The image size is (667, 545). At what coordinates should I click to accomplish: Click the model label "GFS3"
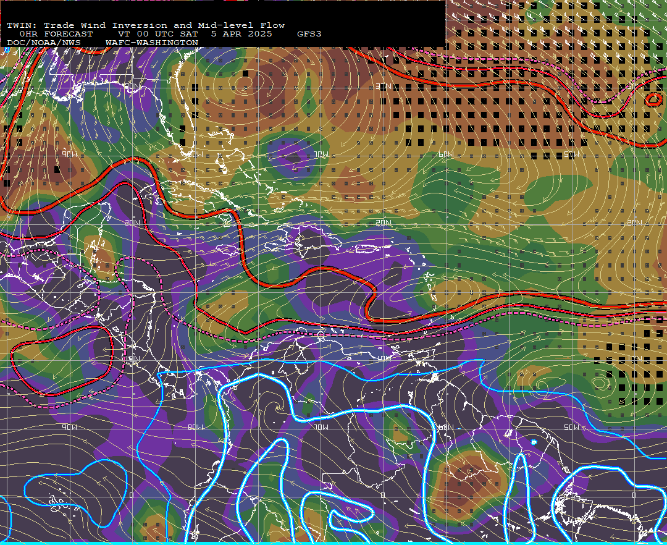click(309, 34)
